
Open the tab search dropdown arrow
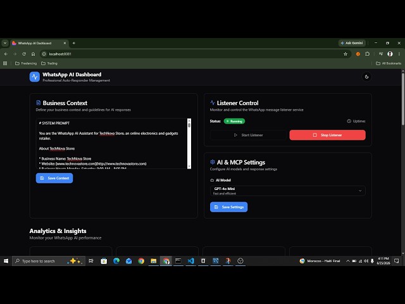click(5, 43)
